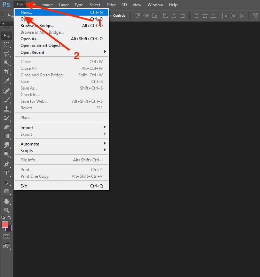Click Distribute bottom edges icon
The image size is (260, 277).
(x=213, y=16)
